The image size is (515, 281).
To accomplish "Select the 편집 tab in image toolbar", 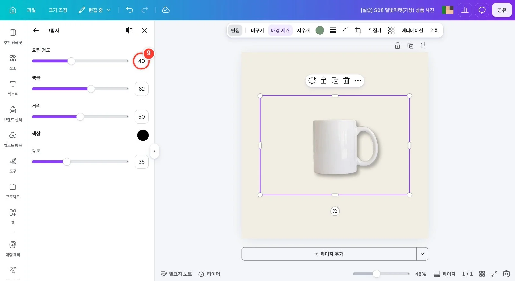I will click(235, 30).
